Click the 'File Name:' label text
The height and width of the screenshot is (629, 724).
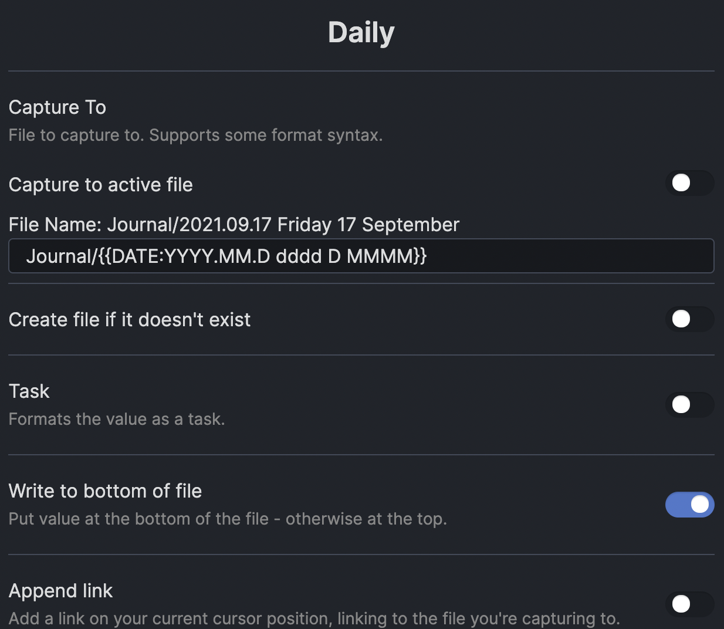(x=55, y=225)
